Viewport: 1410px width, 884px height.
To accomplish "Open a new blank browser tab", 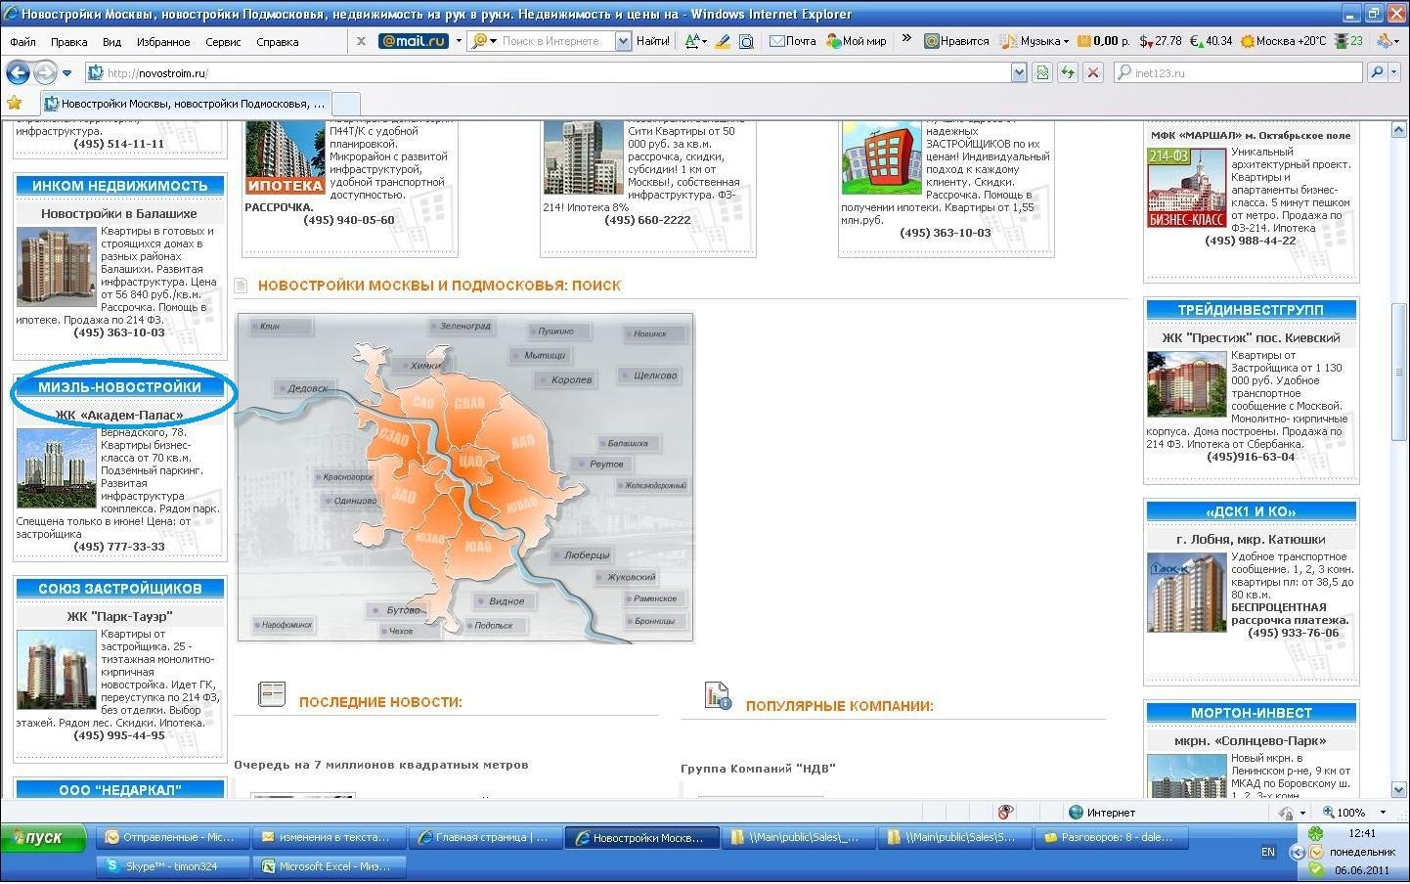I will [347, 104].
